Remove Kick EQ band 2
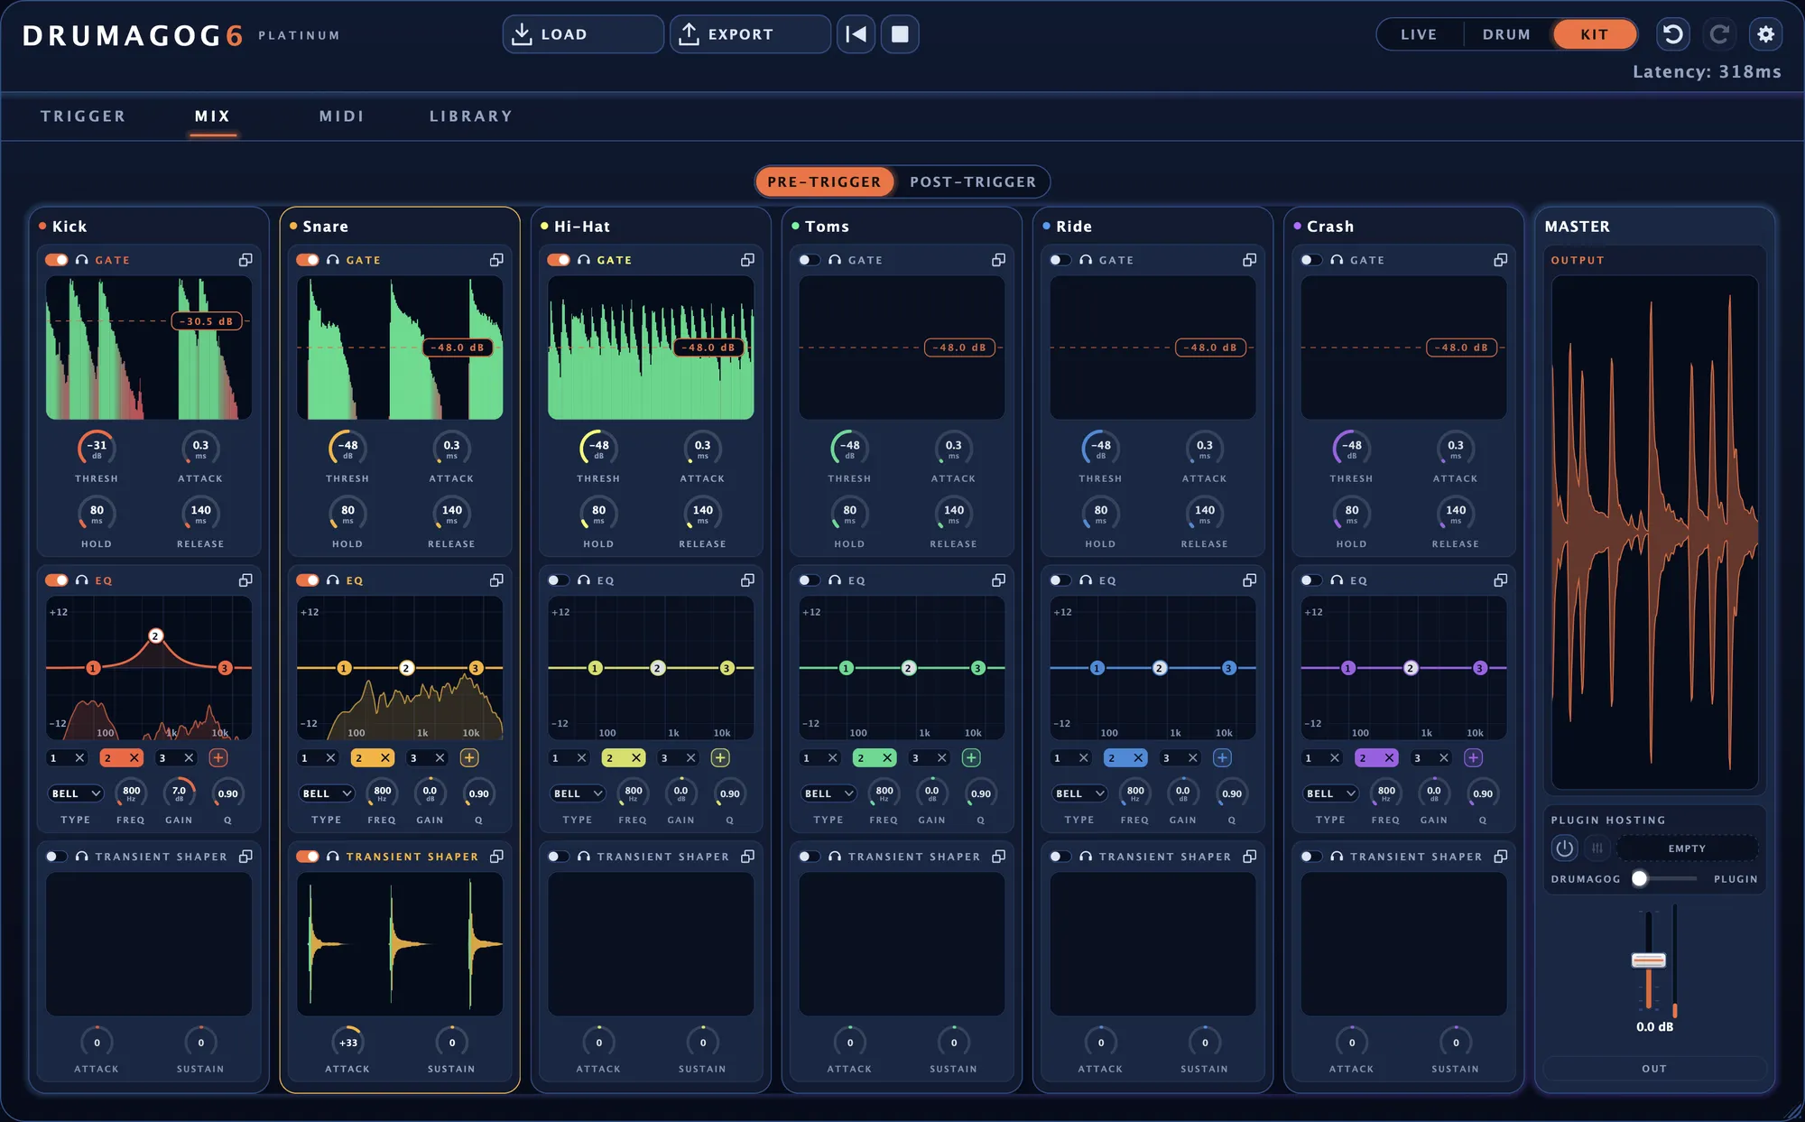 coord(134,758)
